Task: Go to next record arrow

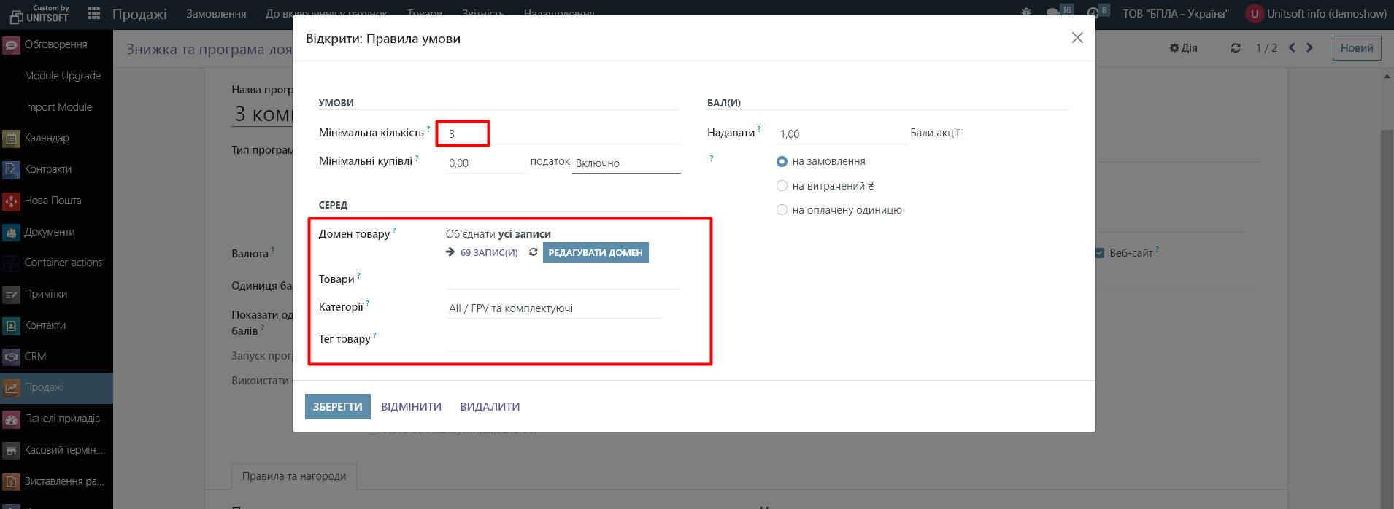Action: pos(1310,47)
